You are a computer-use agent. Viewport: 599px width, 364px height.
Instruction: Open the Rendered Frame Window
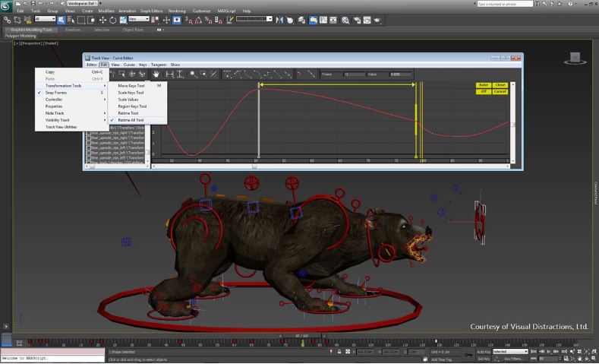367,20
